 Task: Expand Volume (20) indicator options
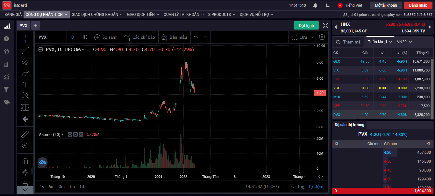pyautogui.click(x=63, y=135)
